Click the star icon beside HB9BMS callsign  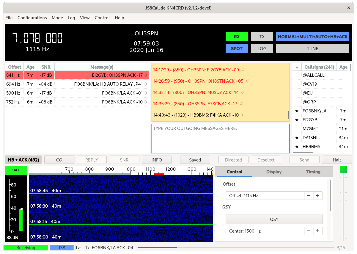click(297, 147)
